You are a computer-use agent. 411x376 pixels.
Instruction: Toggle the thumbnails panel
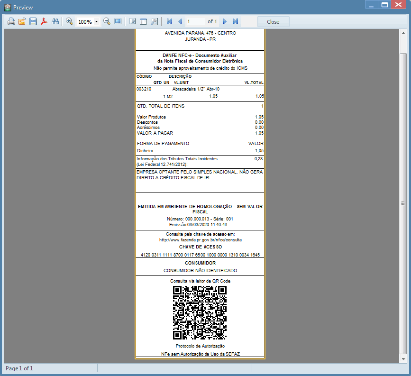point(143,21)
